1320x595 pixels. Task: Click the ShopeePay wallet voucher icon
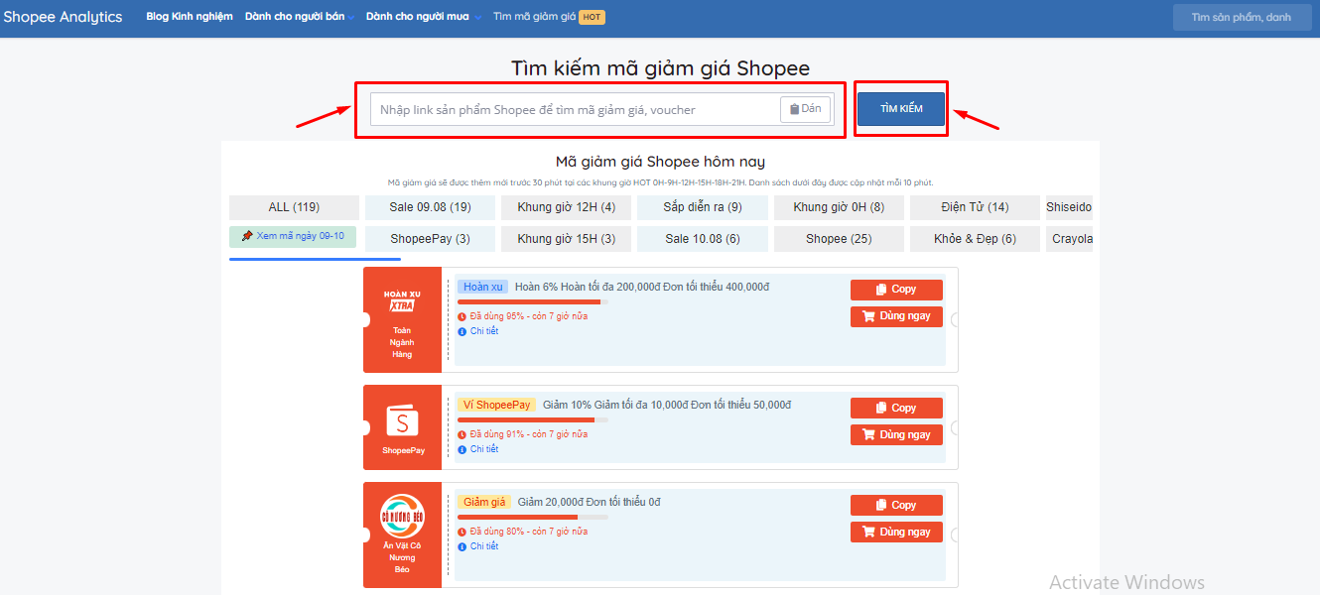[x=402, y=421]
